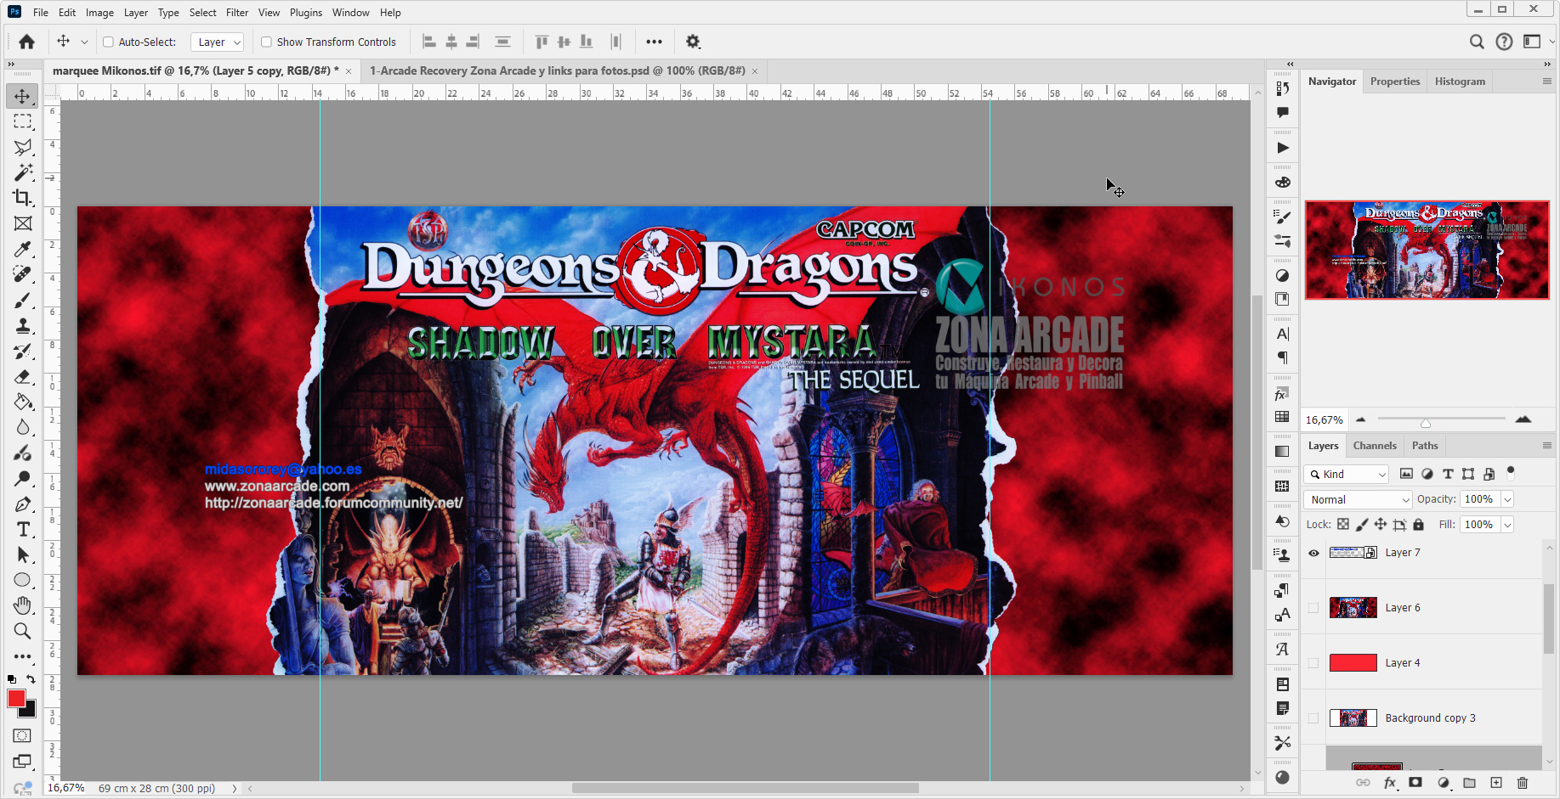This screenshot has height=799, width=1560.
Task: Pick the Eyedropper tool
Action: [x=22, y=249]
